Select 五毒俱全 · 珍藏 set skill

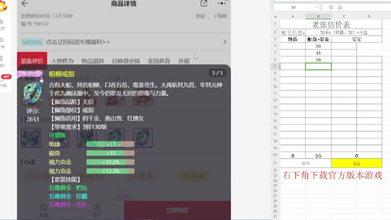click(68, 196)
